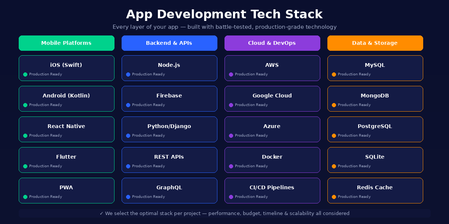Click the orange status dot under SQLite
Image resolution: width=449 pixels, height=224 pixels.
334,166
